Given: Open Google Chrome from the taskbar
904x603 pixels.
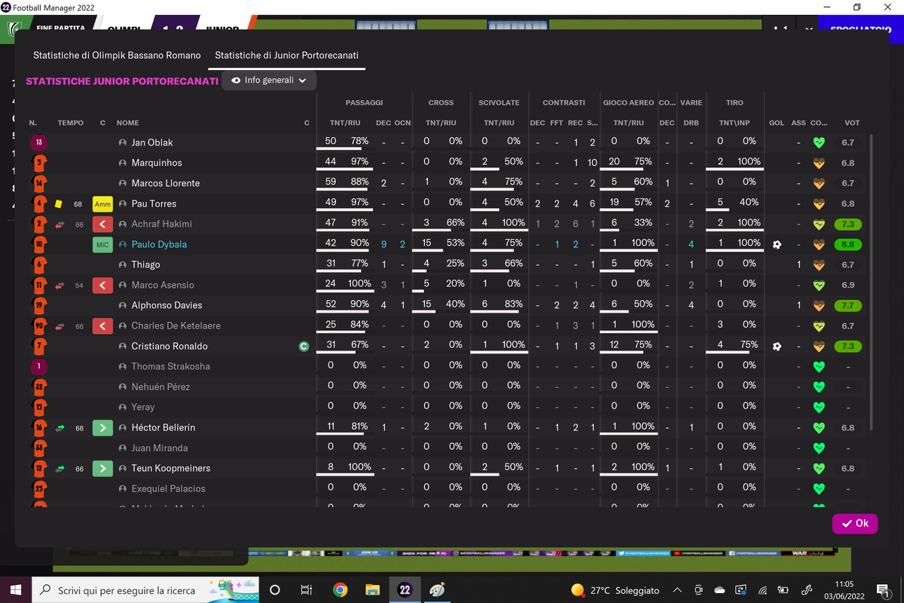Looking at the screenshot, I should (x=340, y=589).
